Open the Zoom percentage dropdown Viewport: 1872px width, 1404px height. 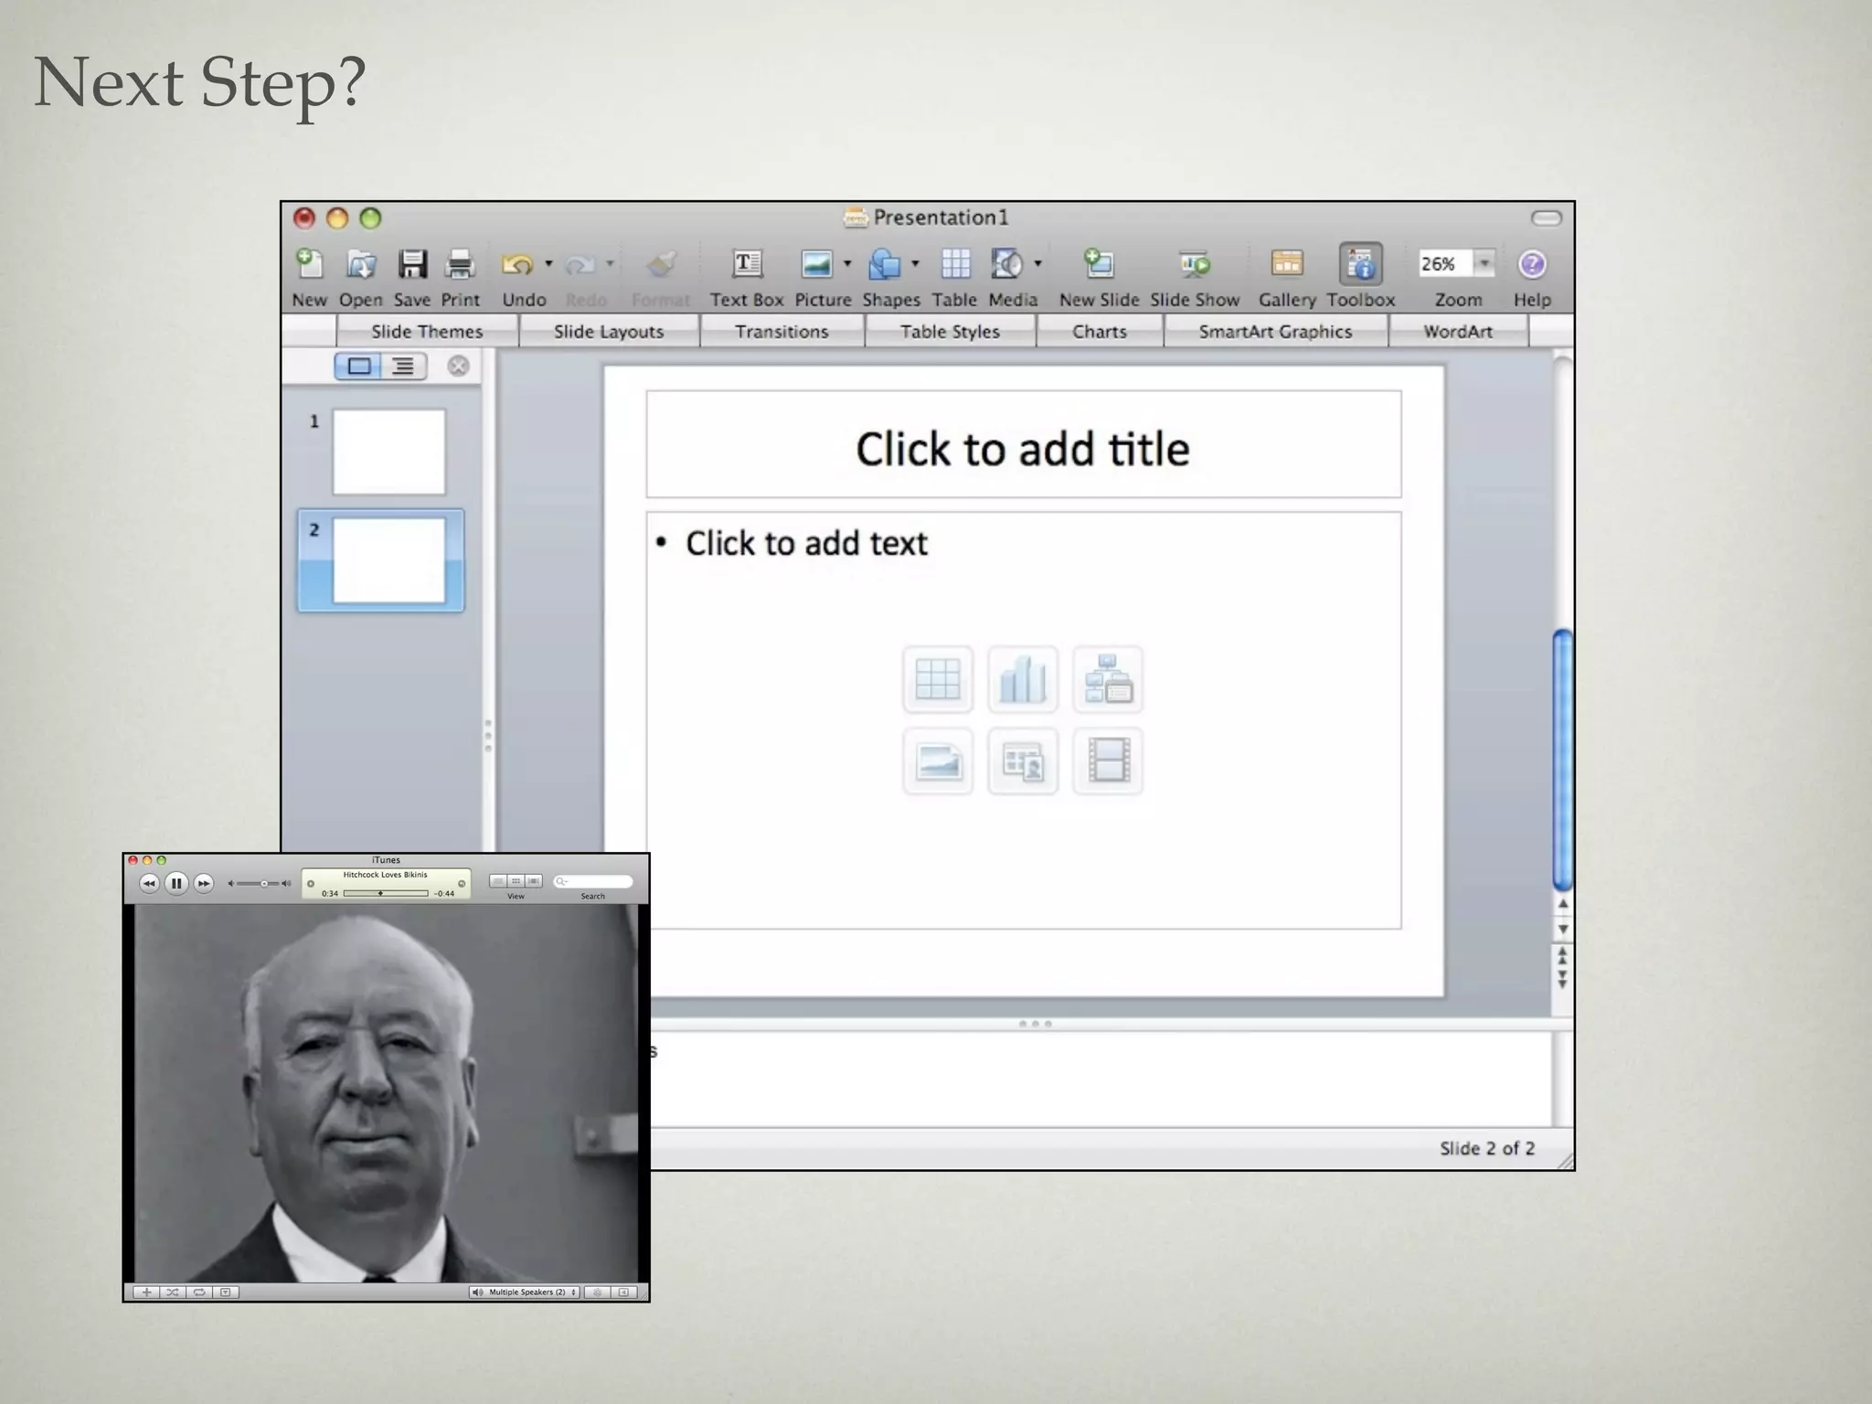point(1484,263)
